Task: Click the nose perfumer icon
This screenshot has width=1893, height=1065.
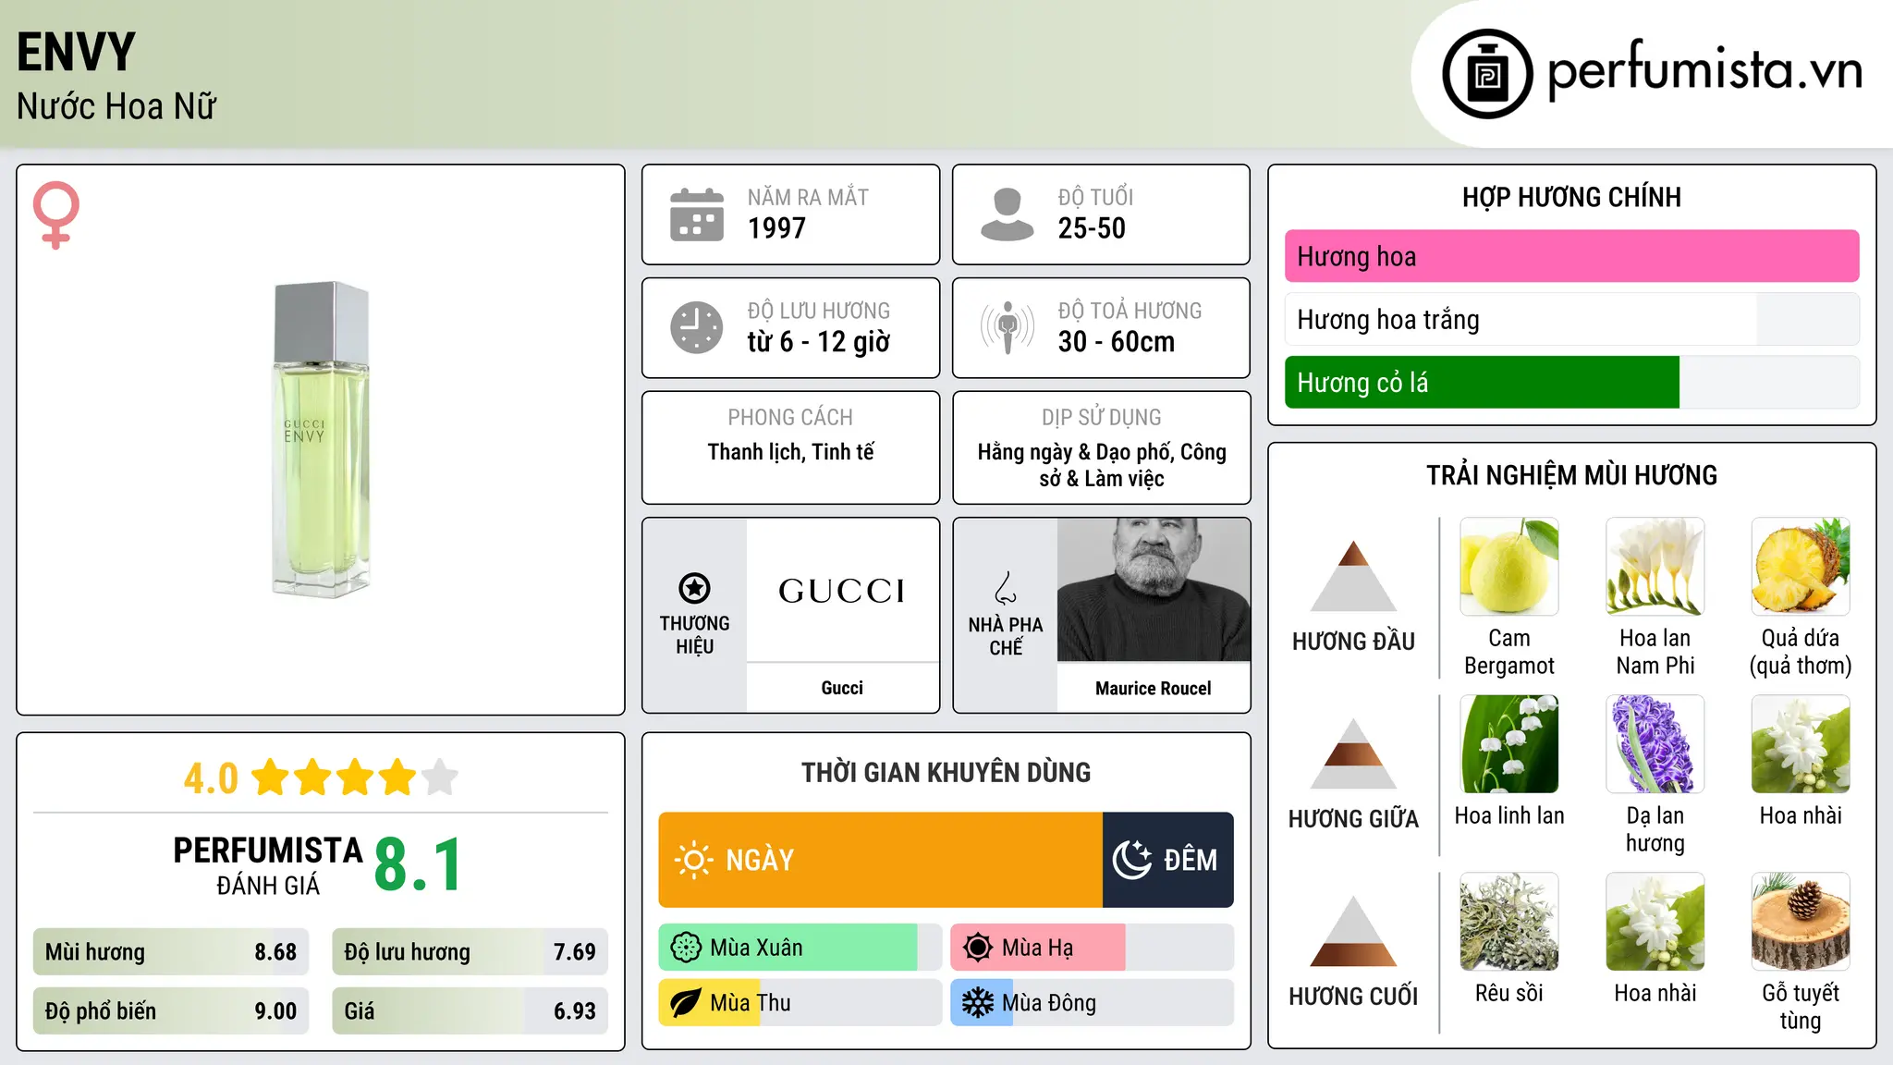Action: point(1006,588)
